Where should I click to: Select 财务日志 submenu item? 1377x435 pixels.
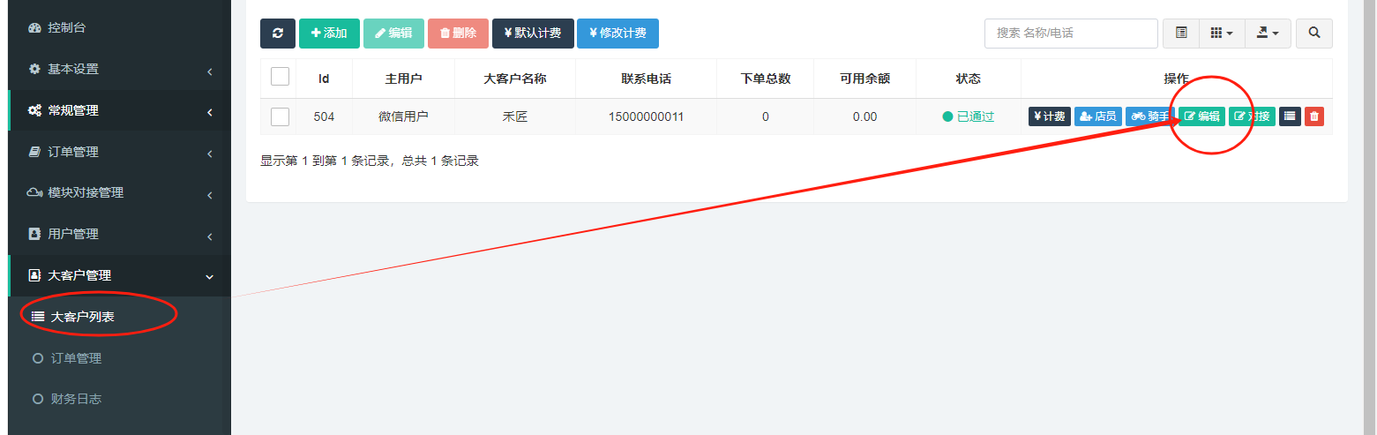[119, 399]
